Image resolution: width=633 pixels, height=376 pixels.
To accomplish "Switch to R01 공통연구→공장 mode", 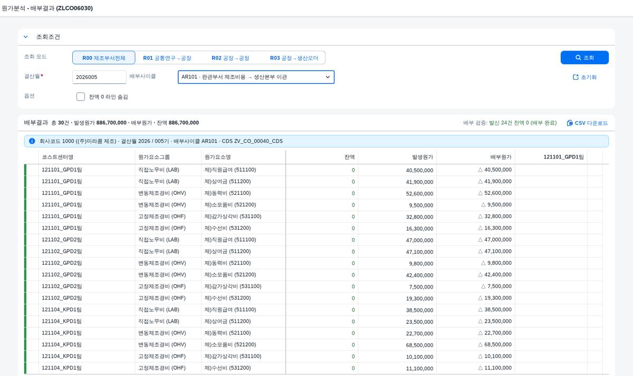I will (x=167, y=58).
